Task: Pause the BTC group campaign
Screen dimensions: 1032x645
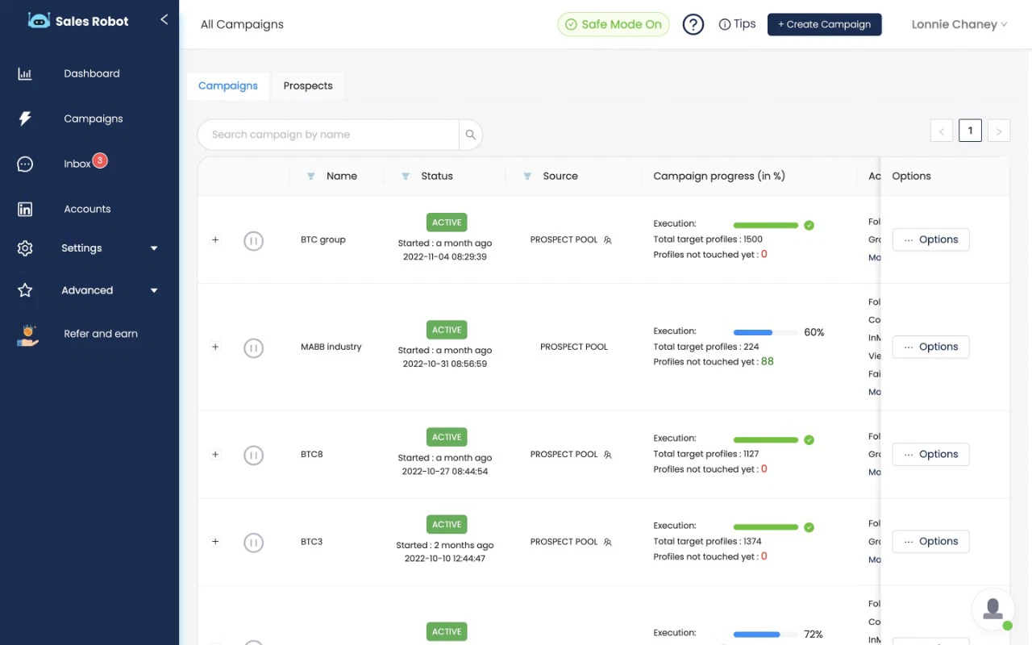Action: click(254, 240)
